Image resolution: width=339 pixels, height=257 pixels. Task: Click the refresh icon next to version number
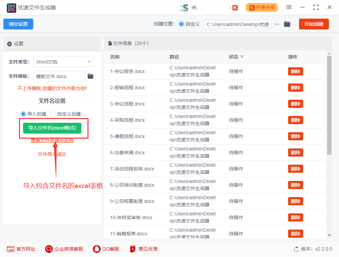[x=296, y=249]
